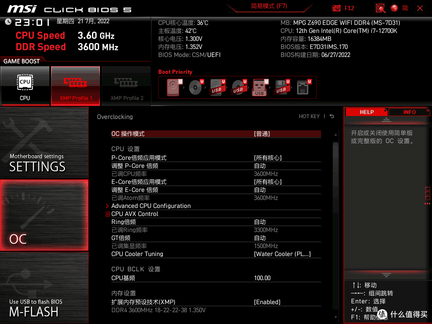The height and width of the screenshot is (324, 432).
Task: Select the optical disc boot device icon
Action: pyautogui.click(x=196, y=87)
